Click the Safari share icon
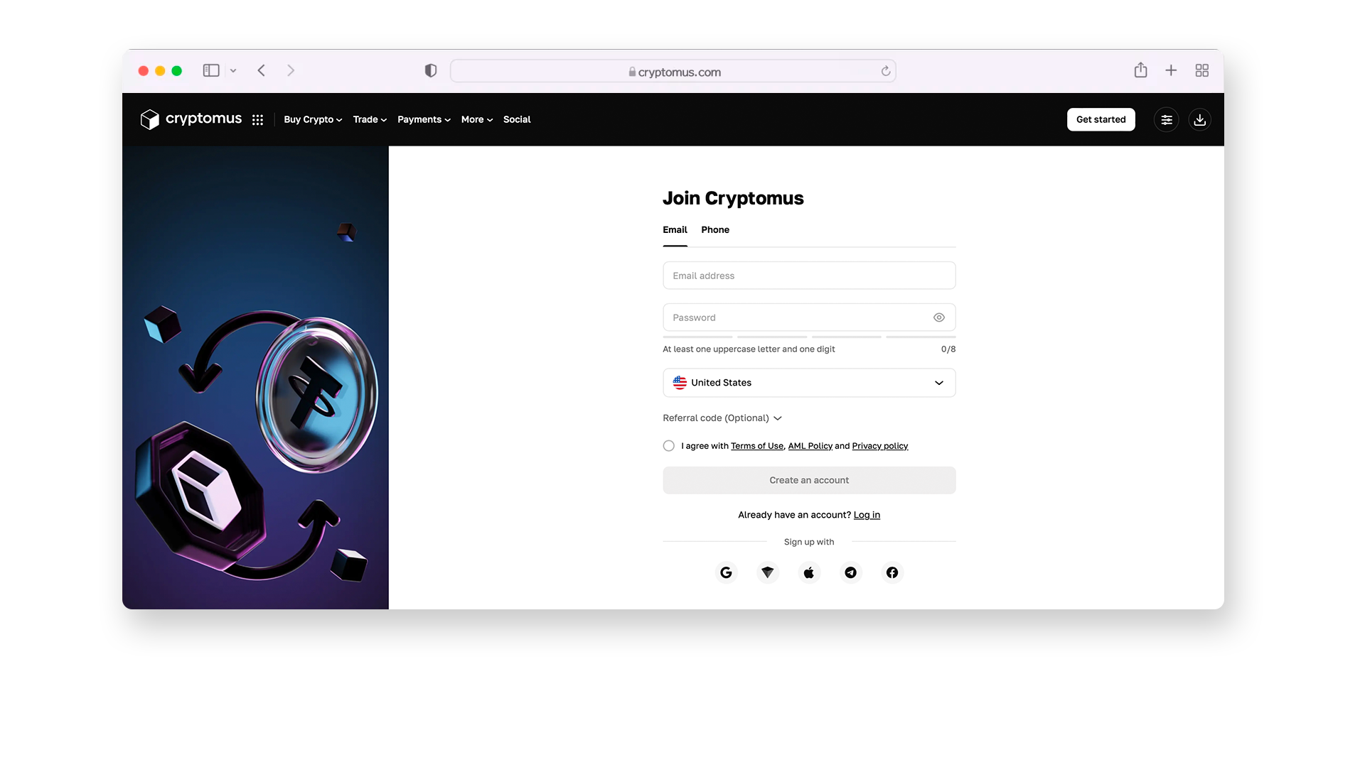 point(1140,70)
